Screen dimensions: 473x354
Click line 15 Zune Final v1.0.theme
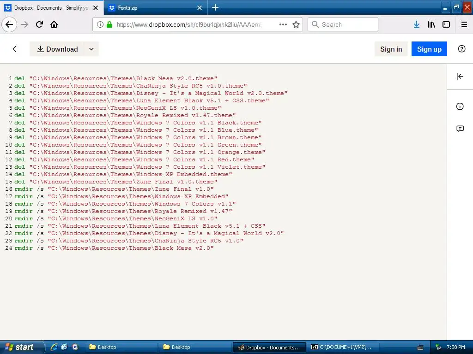point(116,182)
